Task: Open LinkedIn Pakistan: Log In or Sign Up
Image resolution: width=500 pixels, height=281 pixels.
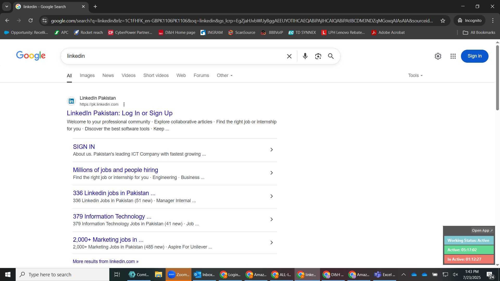Action: click(x=120, y=113)
